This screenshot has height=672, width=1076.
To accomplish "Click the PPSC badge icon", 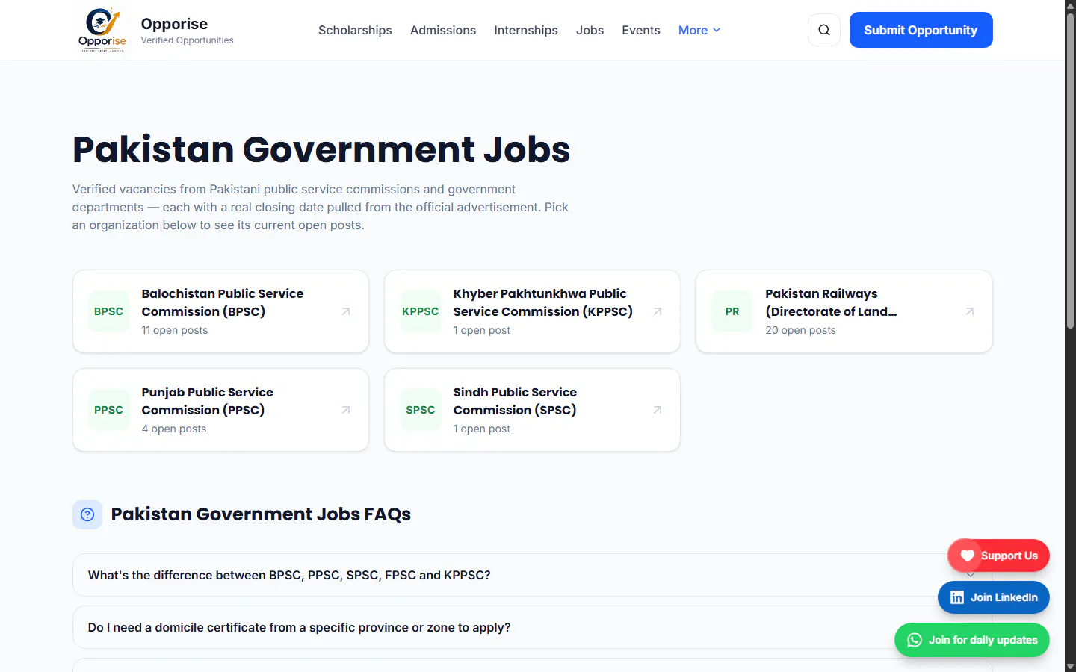I will coord(108,410).
